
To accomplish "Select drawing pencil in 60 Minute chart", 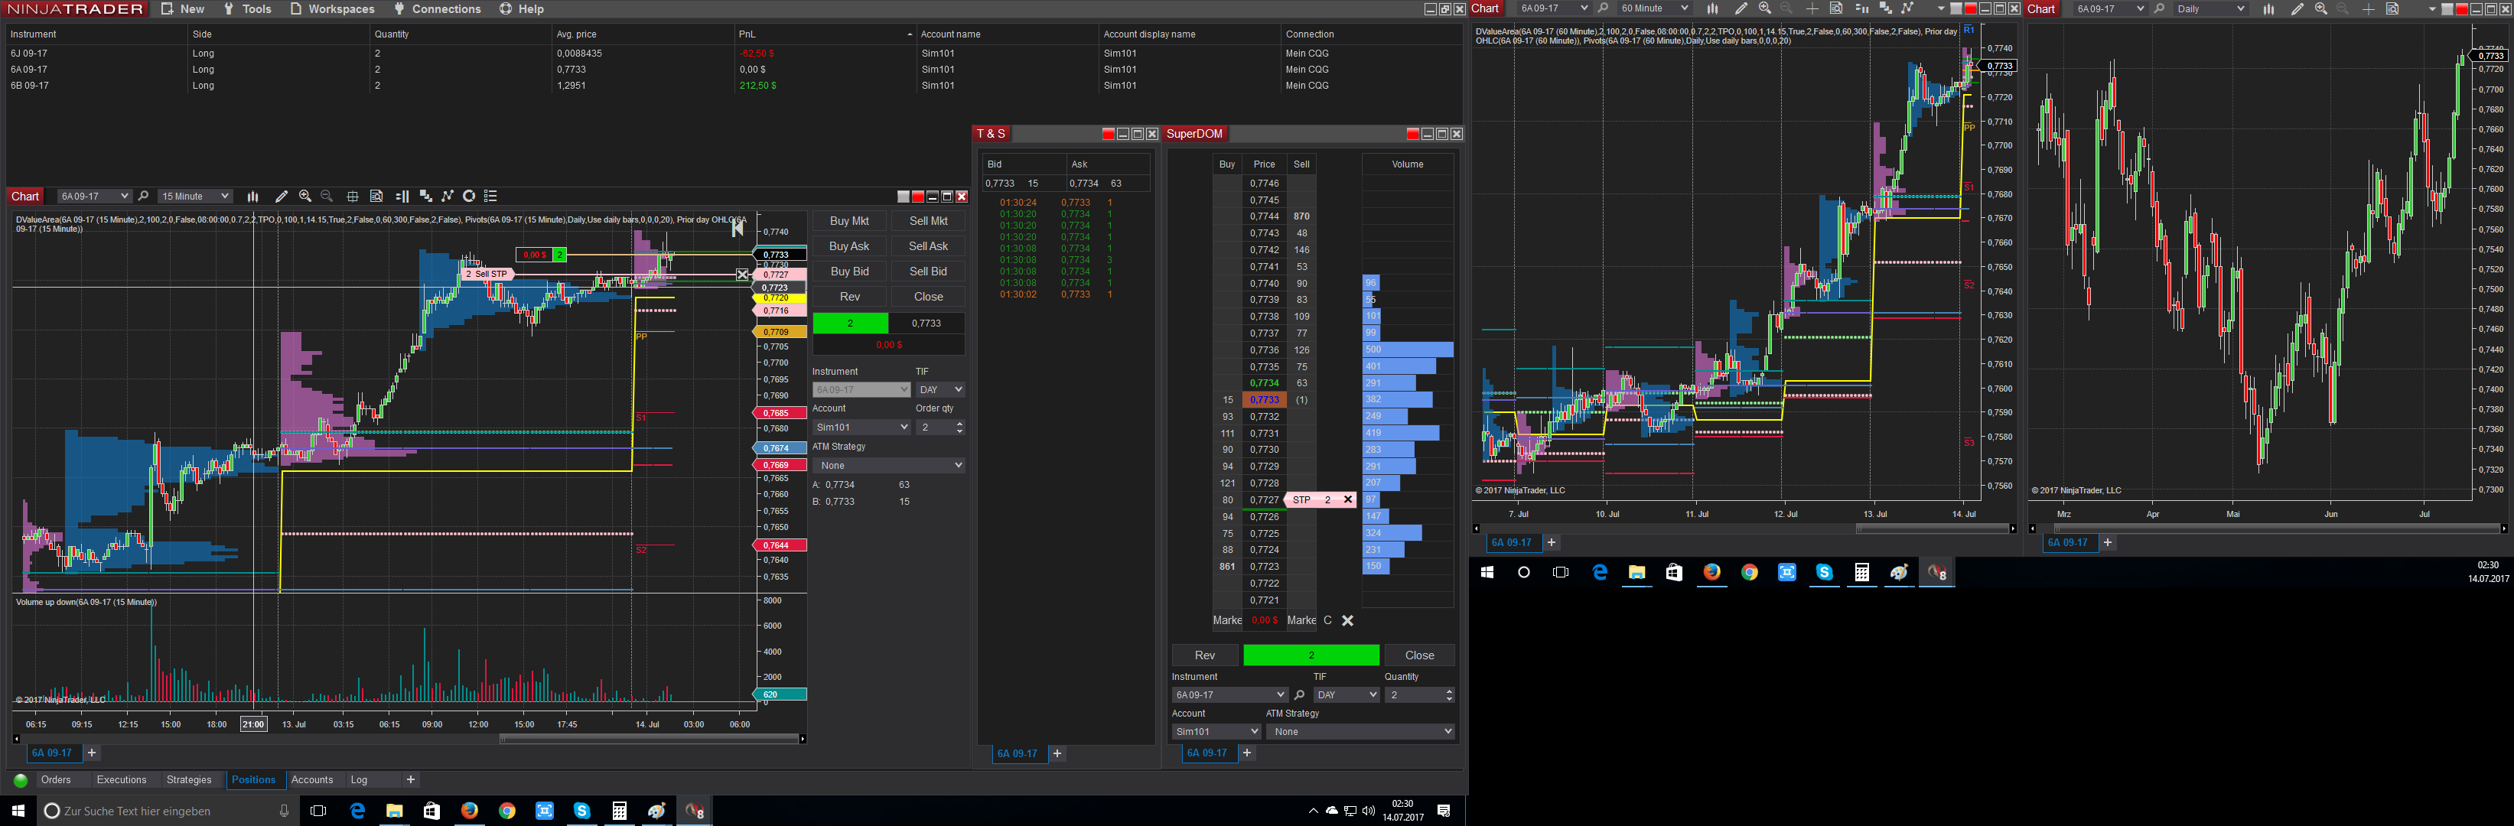I will (x=1741, y=8).
